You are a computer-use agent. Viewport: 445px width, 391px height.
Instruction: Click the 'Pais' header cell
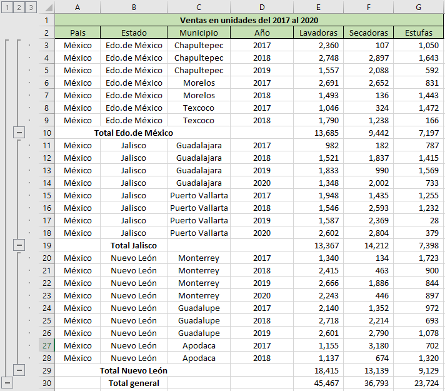77,33
